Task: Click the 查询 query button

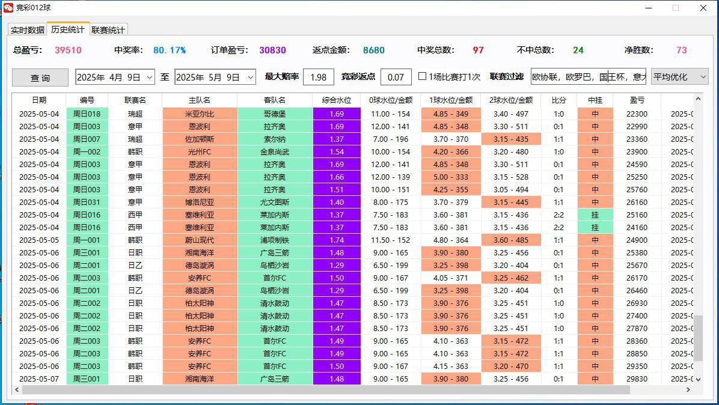Action: tap(40, 77)
